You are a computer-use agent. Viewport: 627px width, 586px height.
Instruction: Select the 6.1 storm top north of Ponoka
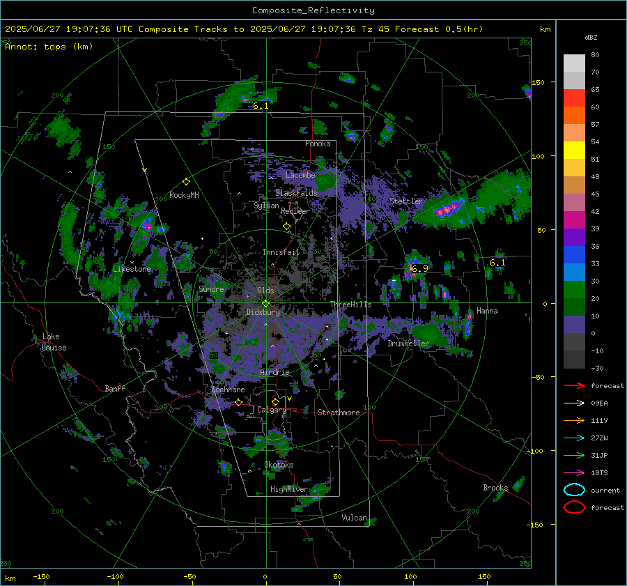pyautogui.click(x=261, y=106)
